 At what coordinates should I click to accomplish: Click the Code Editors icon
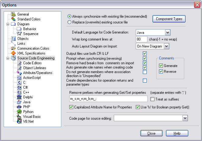[19, 63]
